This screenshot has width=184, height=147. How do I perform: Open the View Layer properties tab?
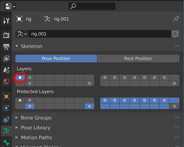pyautogui.click(x=6, y=58)
